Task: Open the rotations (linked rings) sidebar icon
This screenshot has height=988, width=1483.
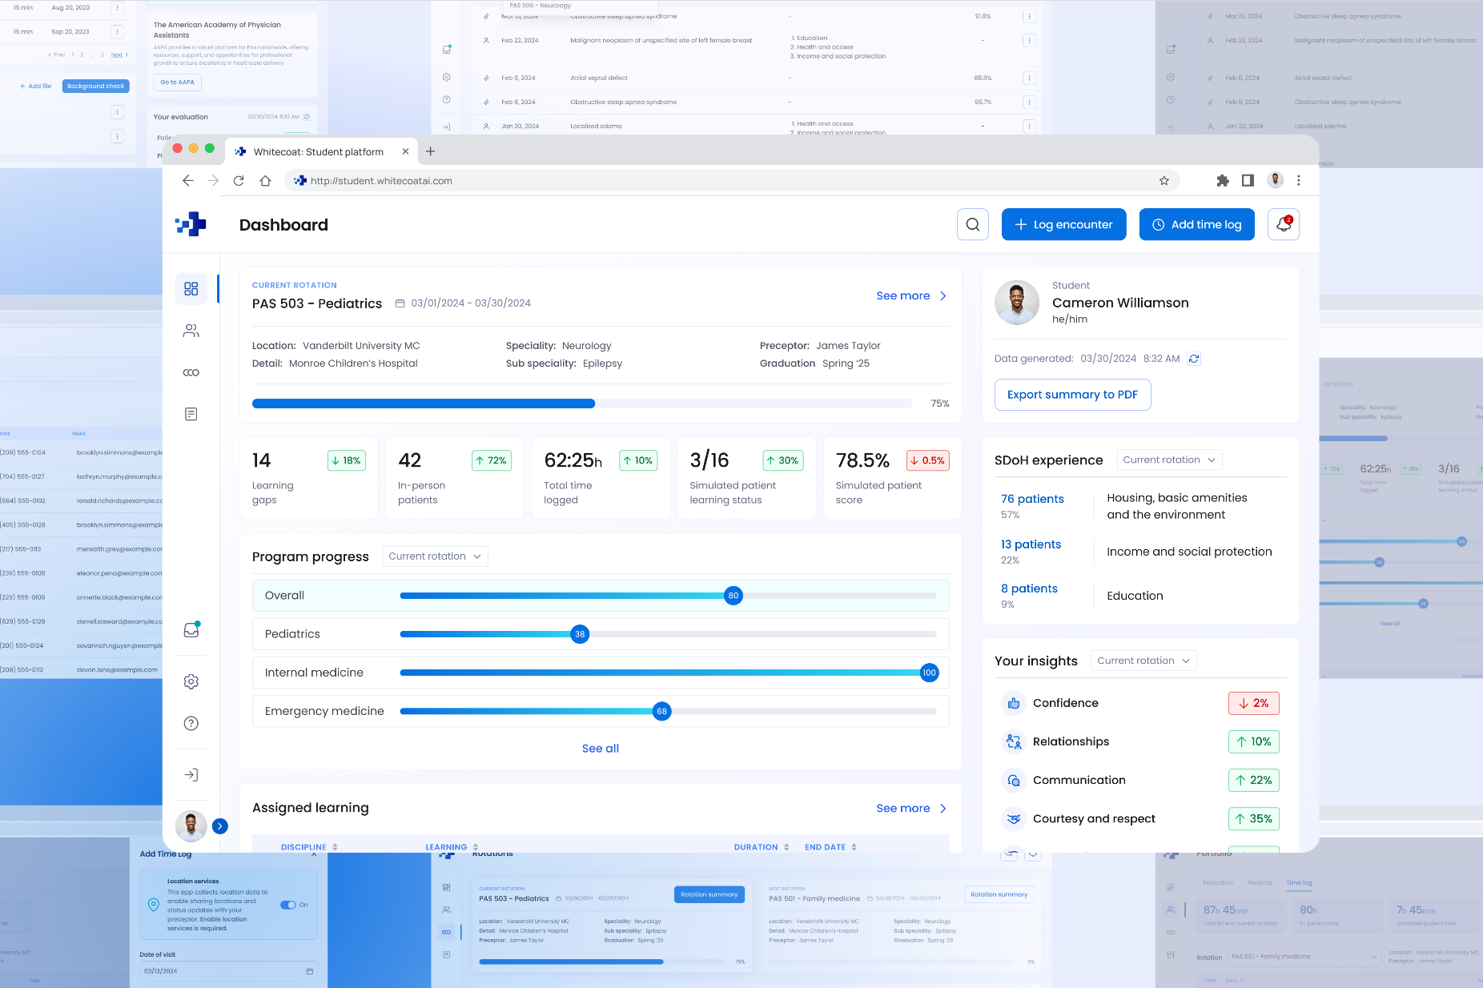Action: [x=191, y=372]
